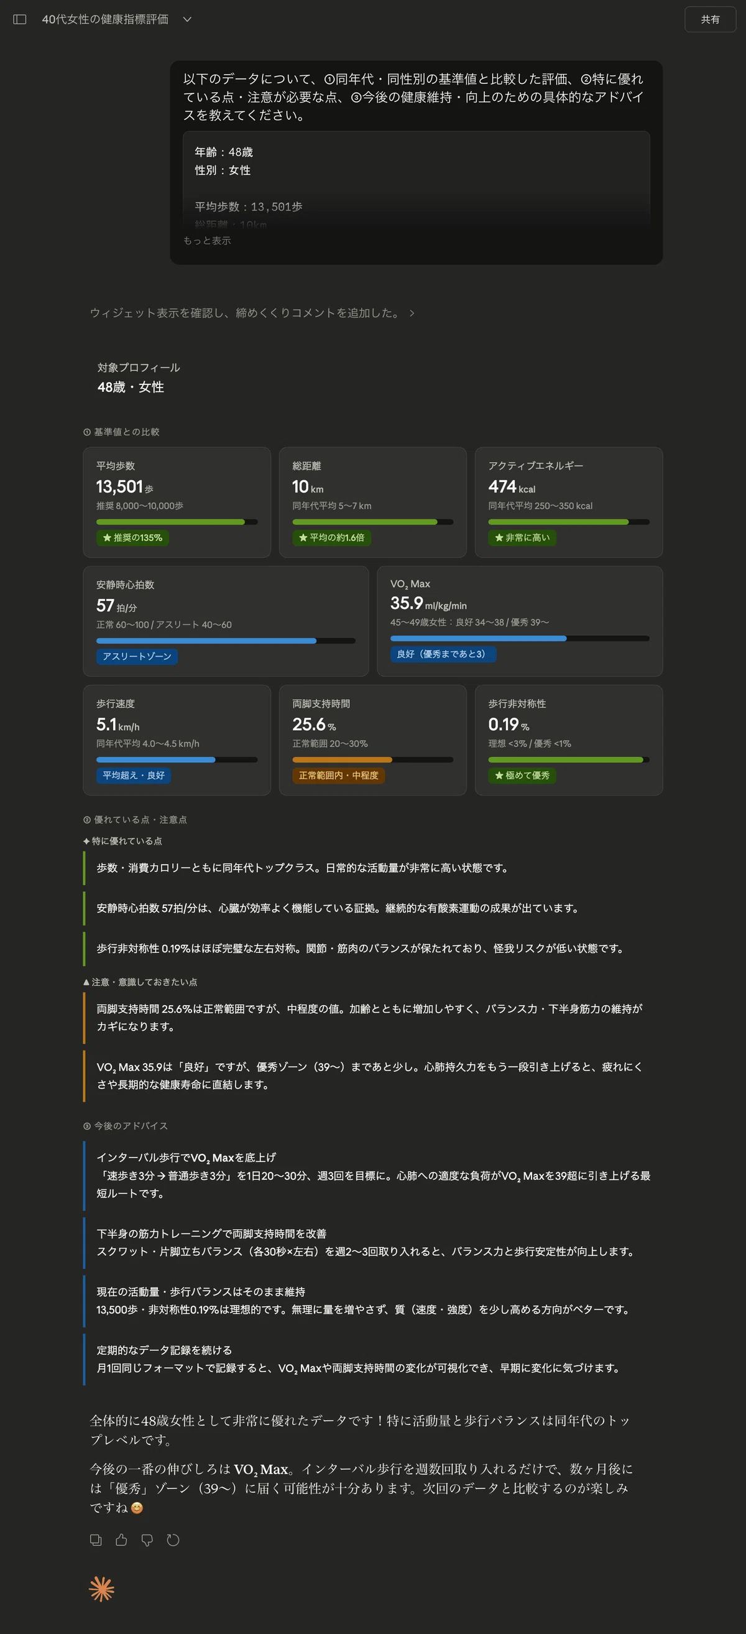
Task: Click the 年齢：48歳 line in message
Action: [224, 152]
